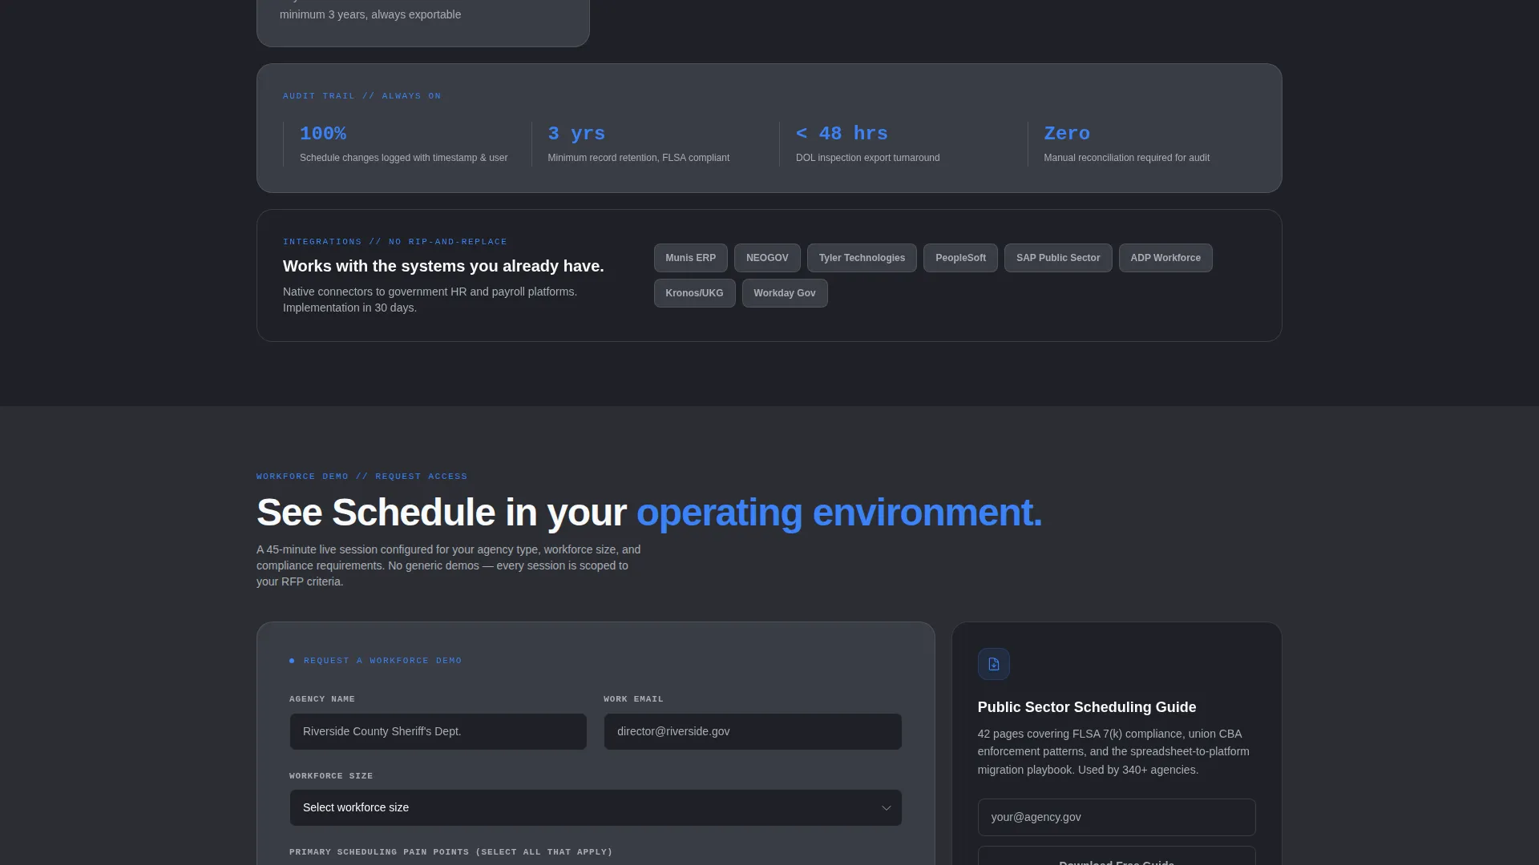Click the Request a Workforce Demo label
This screenshot has width=1539, height=865.
(x=382, y=661)
